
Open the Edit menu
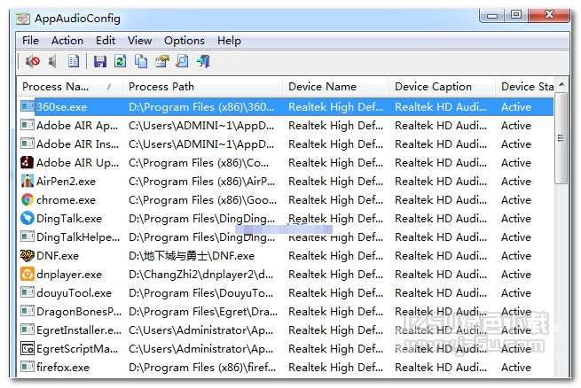point(106,41)
